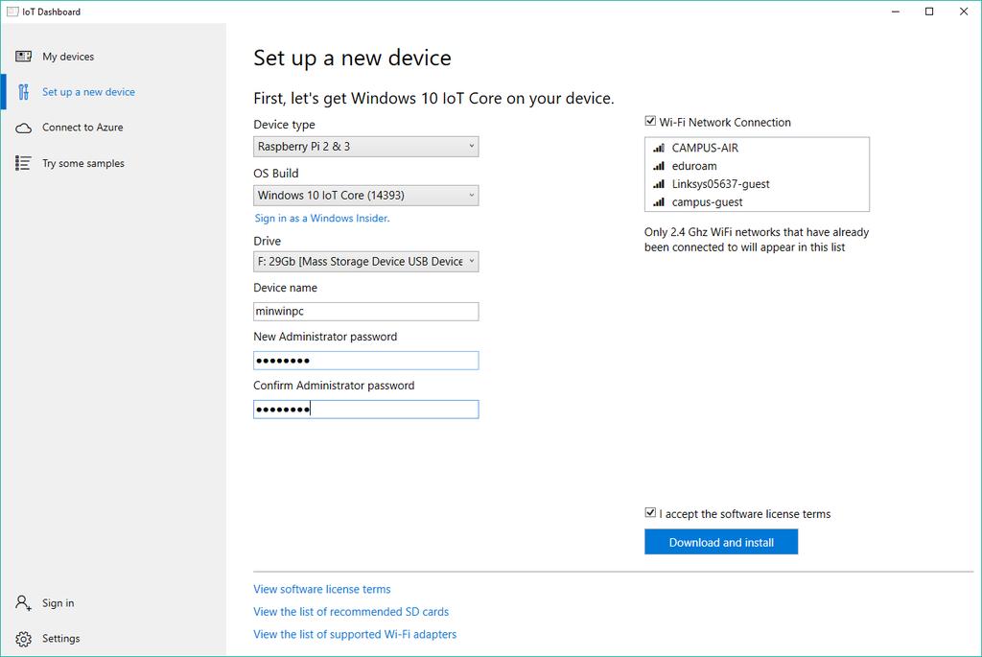Image resolution: width=982 pixels, height=657 pixels.
Task: Open the OS Build dropdown
Action: (x=365, y=196)
